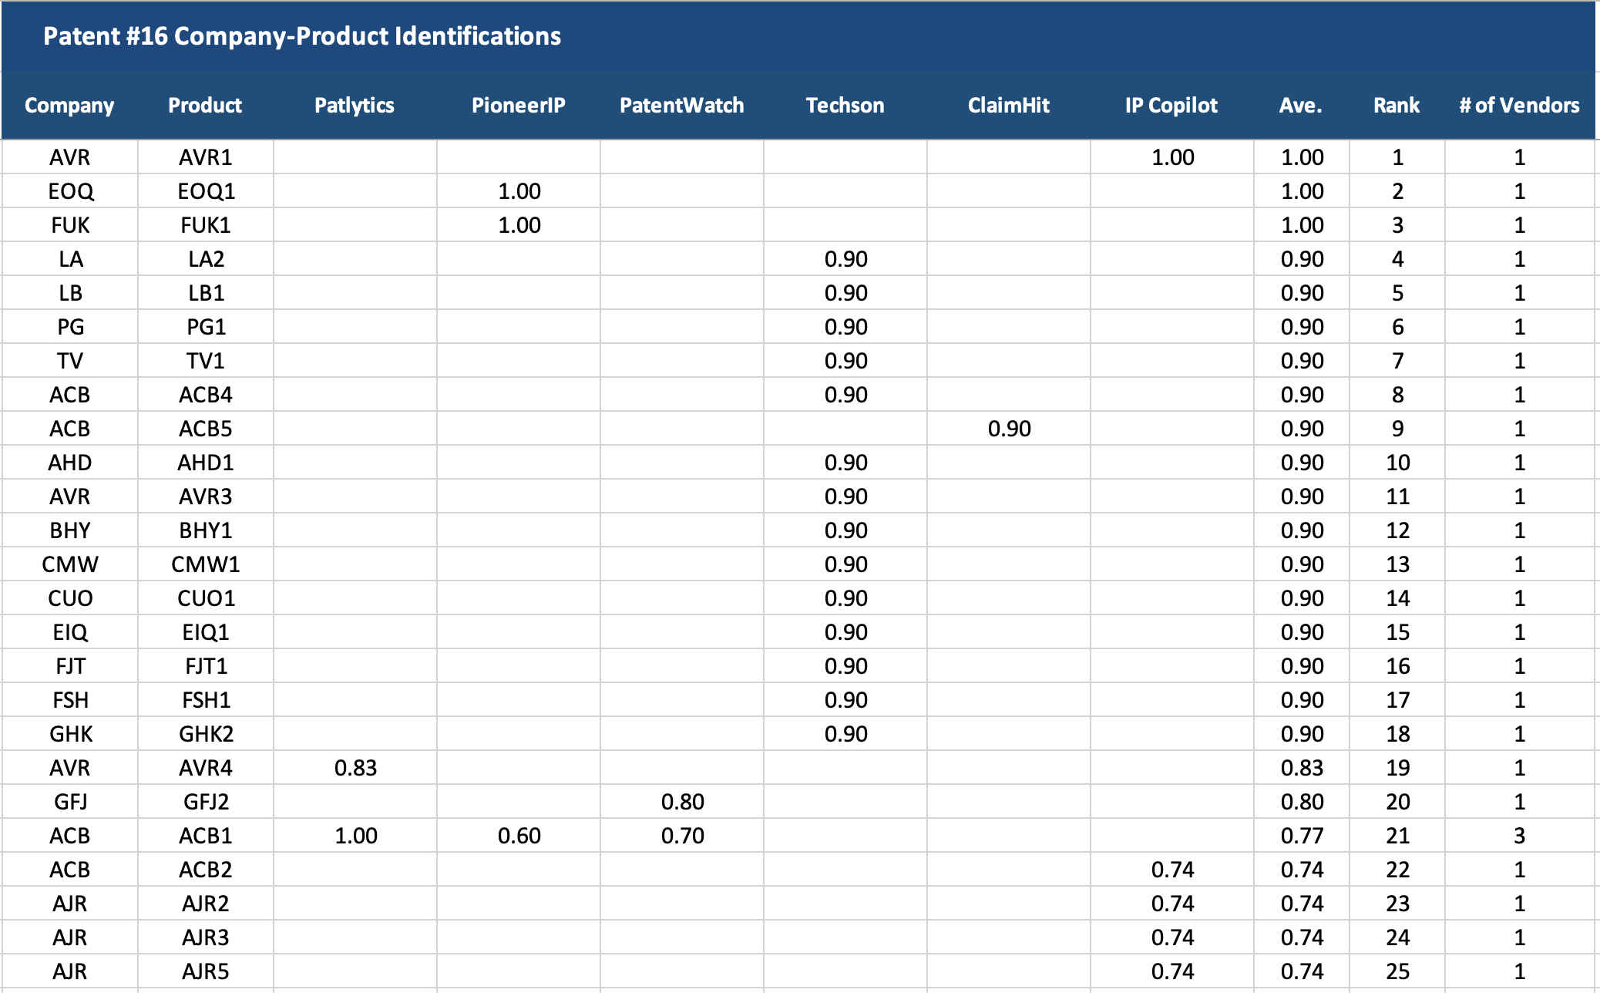The height and width of the screenshot is (993, 1600).
Task: Select the company cell "FUK"
Action: pyautogui.click(x=71, y=225)
